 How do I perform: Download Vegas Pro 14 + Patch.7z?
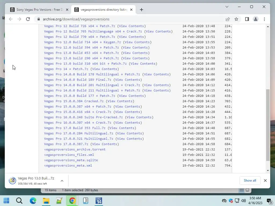(66, 69)
